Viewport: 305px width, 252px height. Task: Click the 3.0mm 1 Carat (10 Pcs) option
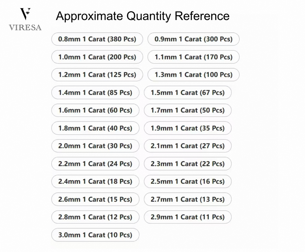(x=95, y=235)
